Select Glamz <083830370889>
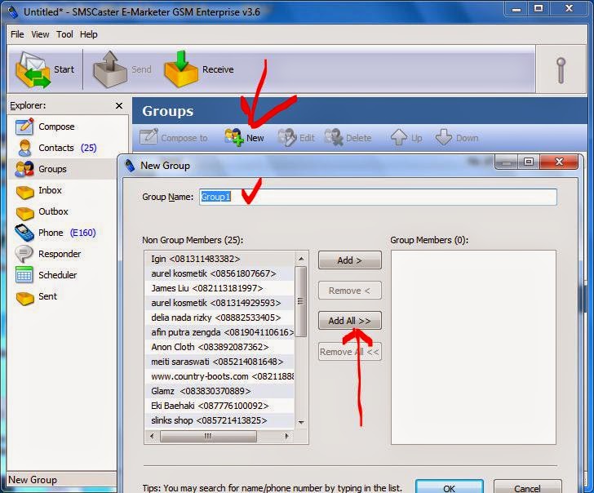The image size is (594, 493). 219,391
